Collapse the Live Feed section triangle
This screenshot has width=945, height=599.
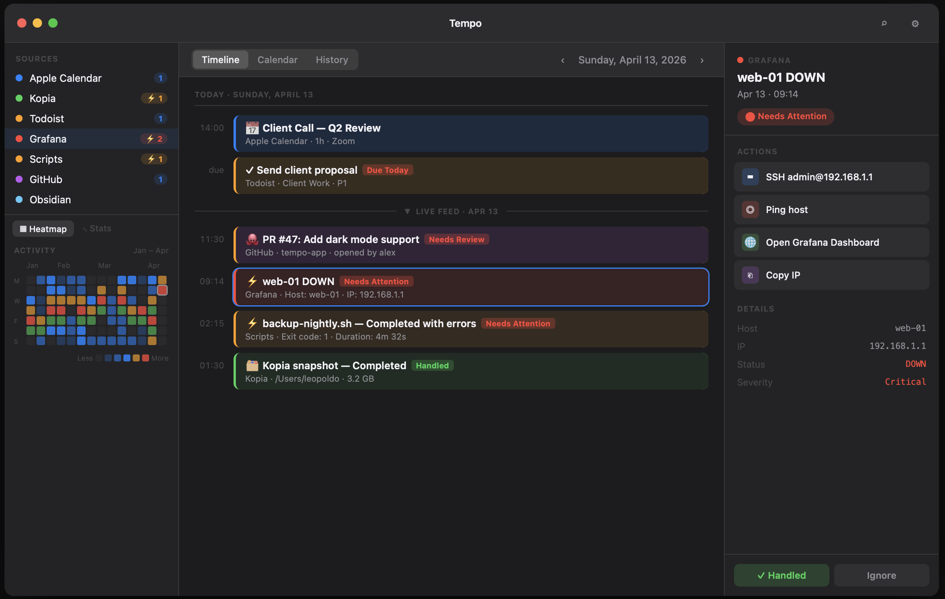click(x=408, y=211)
